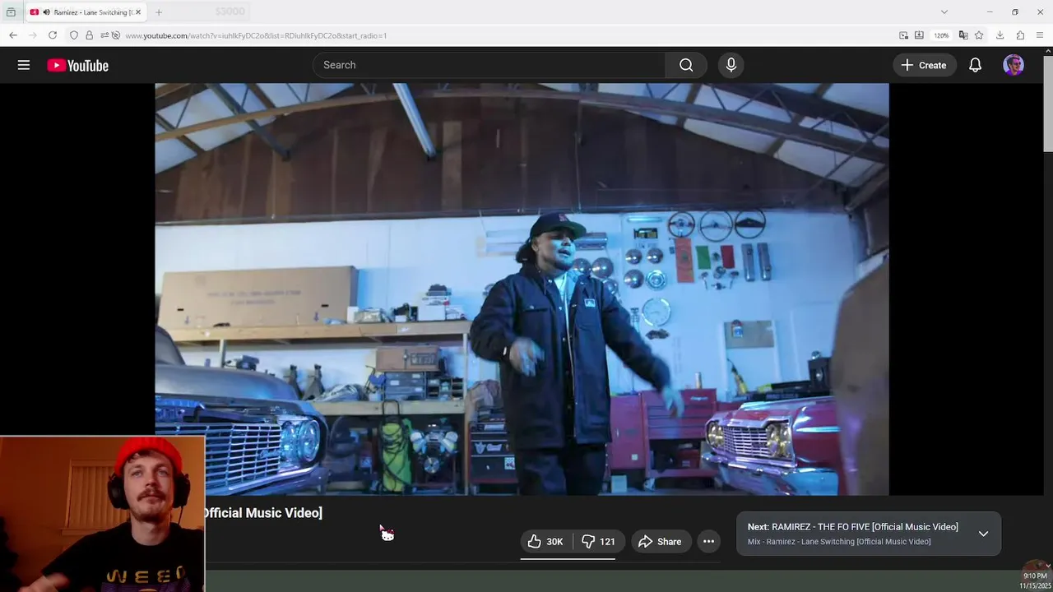
Task: Click the search magnifier button
Action: click(686, 65)
